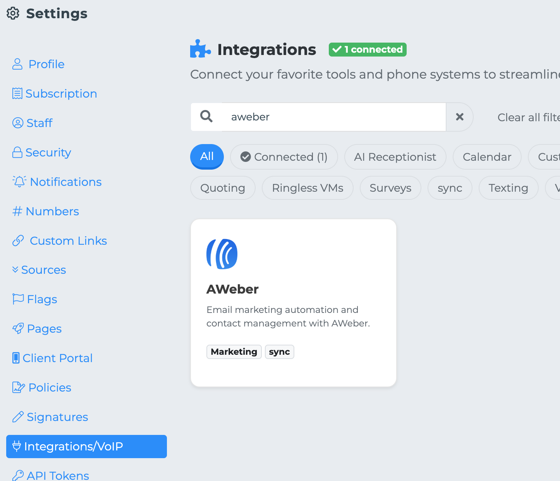The height and width of the screenshot is (481, 560).
Task: Clear the aweber search text
Action: tap(460, 117)
